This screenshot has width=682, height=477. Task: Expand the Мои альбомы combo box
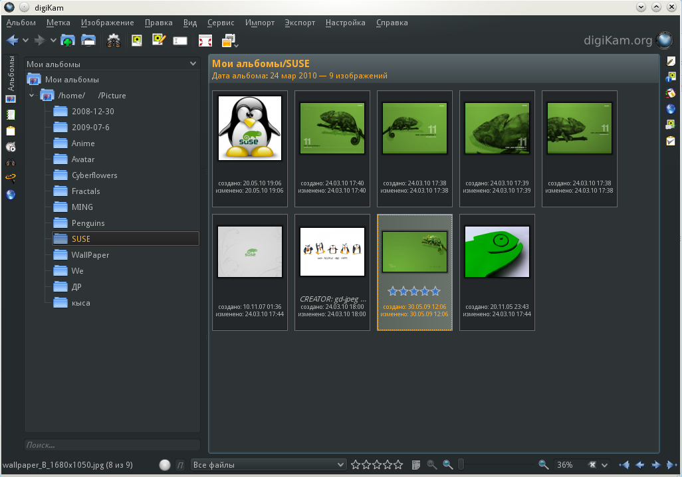point(112,64)
